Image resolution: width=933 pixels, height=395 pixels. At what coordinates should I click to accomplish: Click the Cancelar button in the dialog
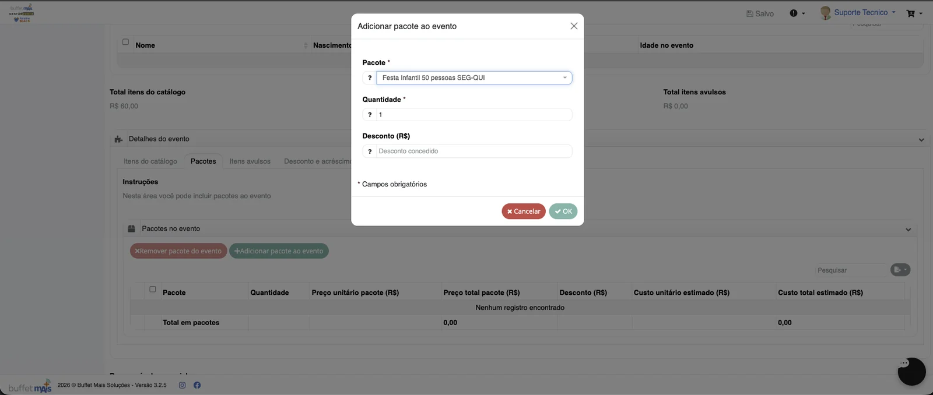tap(524, 211)
